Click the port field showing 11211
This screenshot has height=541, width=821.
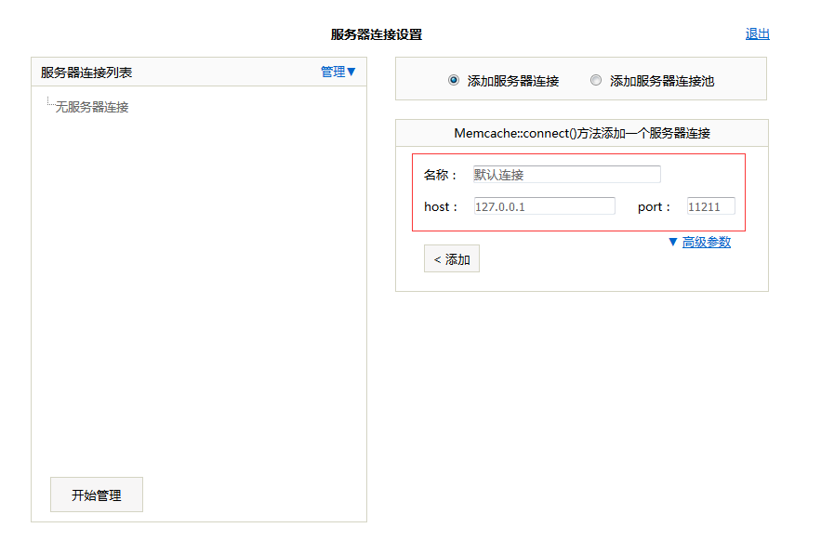pos(709,206)
